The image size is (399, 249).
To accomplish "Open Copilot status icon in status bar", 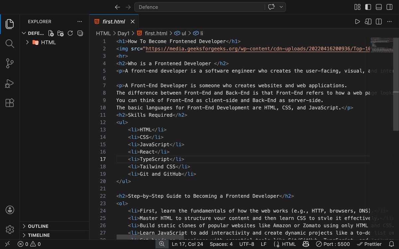I will 306,244.
